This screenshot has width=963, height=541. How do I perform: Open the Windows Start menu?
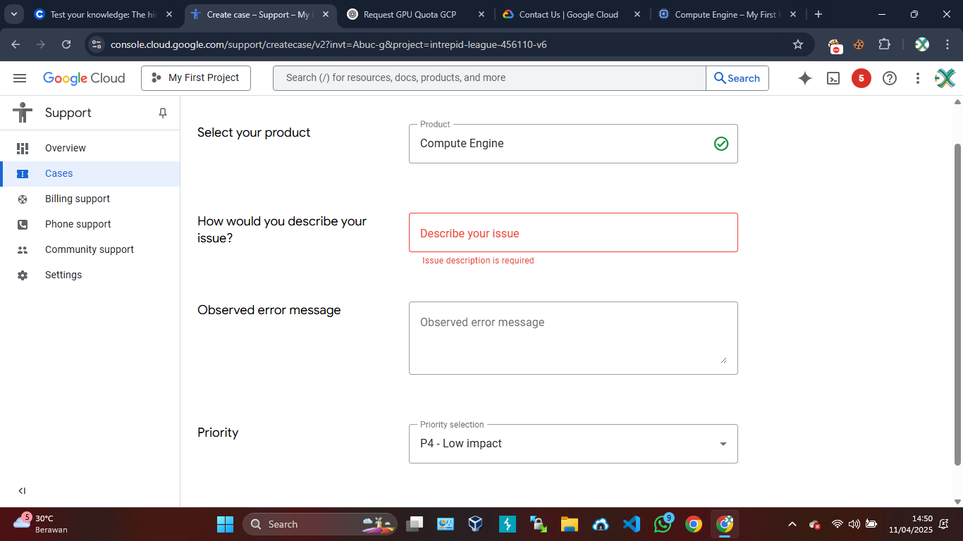click(225, 524)
